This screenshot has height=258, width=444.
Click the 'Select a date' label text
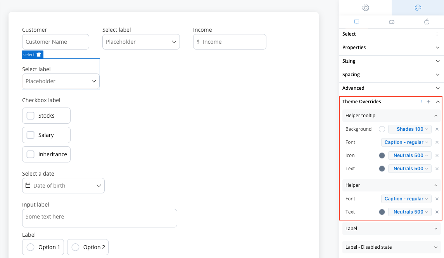pyautogui.click(x=38, y=174)
